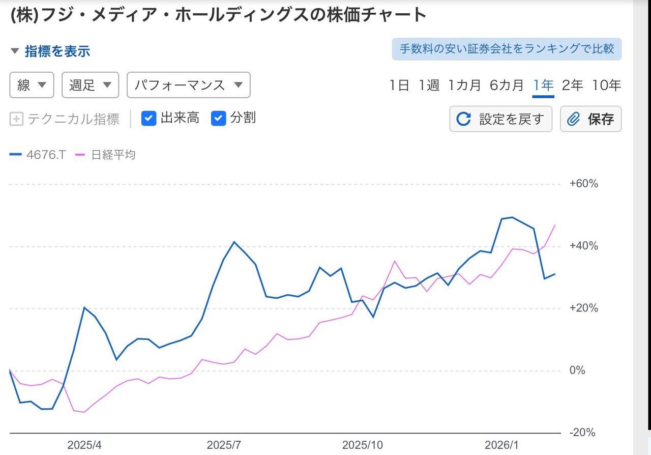The height and width of the screenshot is (455, 651).
Task: Select the 1カ月 time range
Action: click(x=464, y=86)
